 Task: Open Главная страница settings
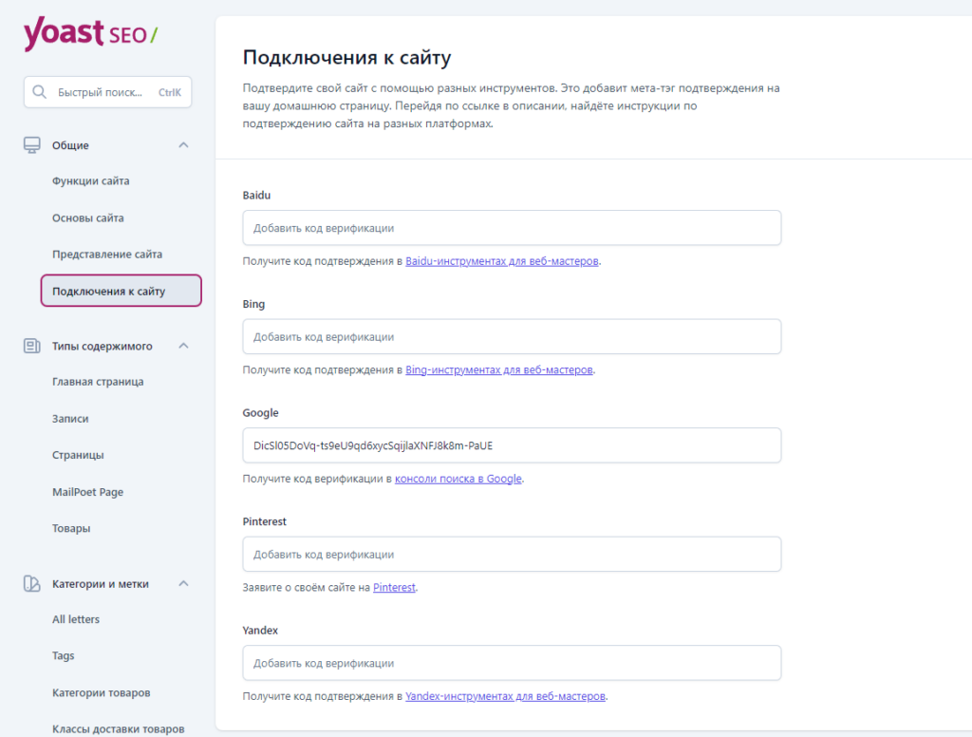(x=98, y=382)
